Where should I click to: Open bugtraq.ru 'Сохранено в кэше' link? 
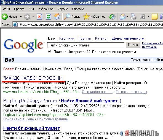tap(18, 119)
